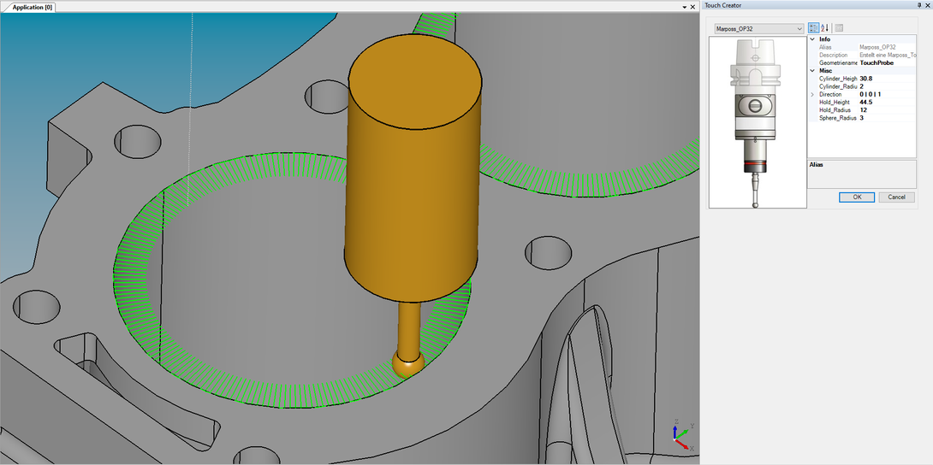Collapse the Misc property category
Image resolution: width=933 pixels, height=465 pixels.
click(x=812, y=70)
